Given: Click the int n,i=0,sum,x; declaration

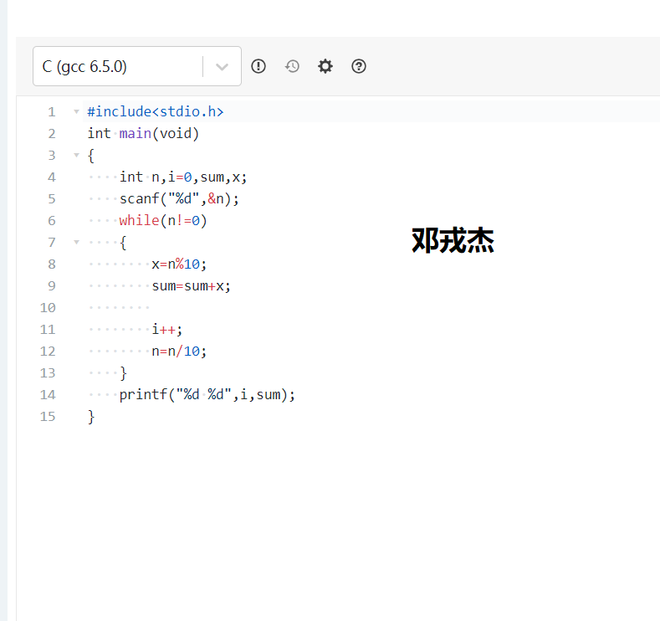Looking at the screenshot, I should (183, 177).
